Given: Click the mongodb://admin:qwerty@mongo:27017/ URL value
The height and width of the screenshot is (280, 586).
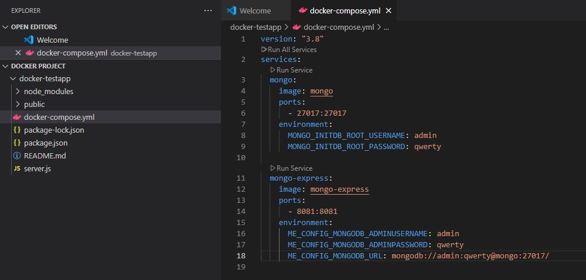Looking at the screenshot, I should [x=471, y=256].
